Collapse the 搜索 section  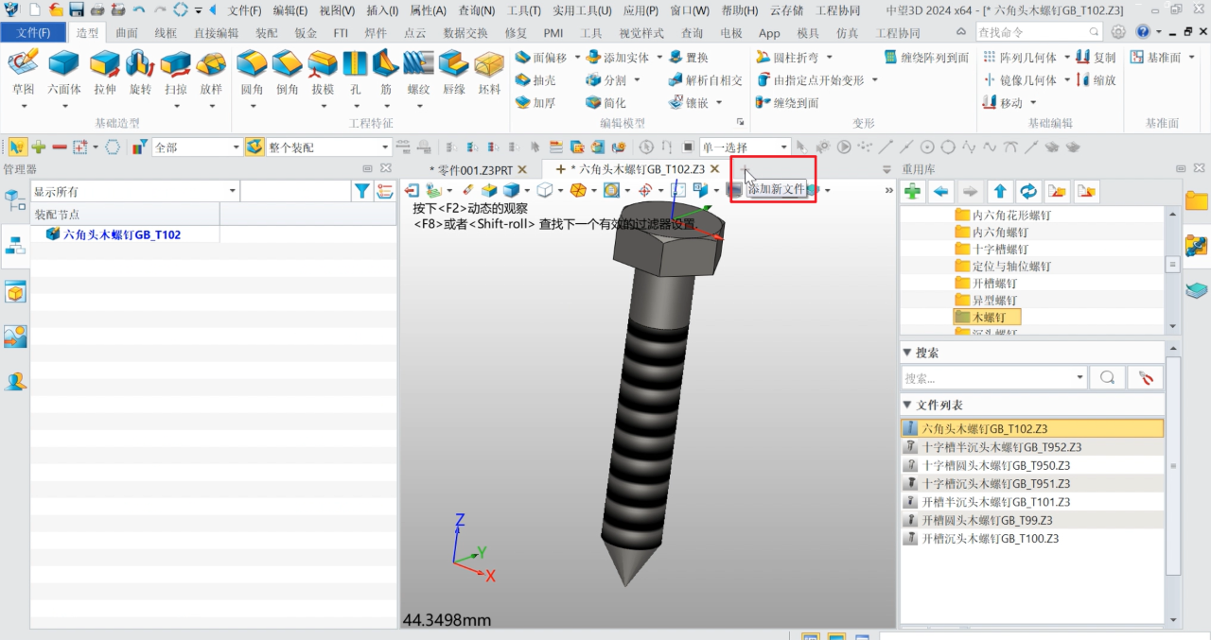coord(908,353)
